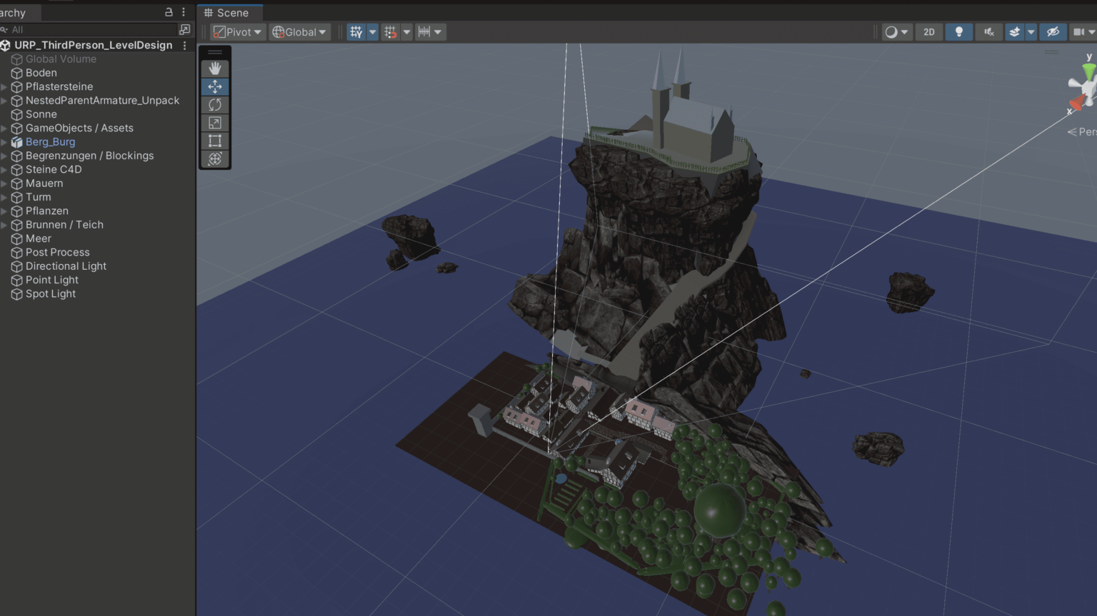Image resolution: width=1097 pixels, height=616 pixels.
Task: Expand the Berg_Burg hierarchy item
Action: (x=6, y=141)
